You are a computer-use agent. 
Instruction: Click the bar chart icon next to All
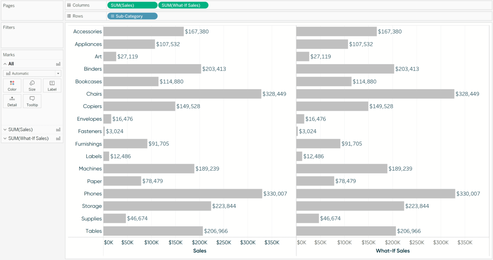[x=58, y=64]
